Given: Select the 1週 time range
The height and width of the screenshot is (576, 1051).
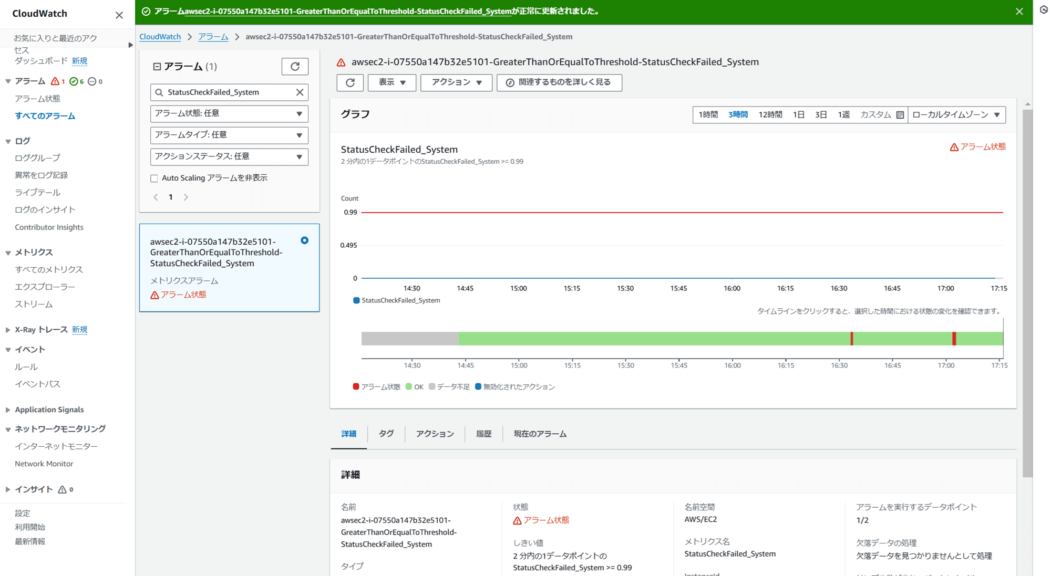Looking at the screenshot, I should point(844,115).
